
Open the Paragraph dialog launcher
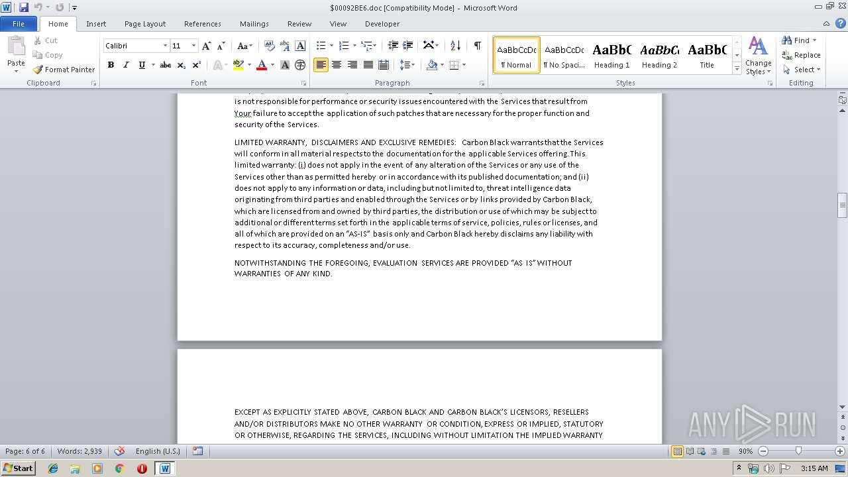pos(484,83)
